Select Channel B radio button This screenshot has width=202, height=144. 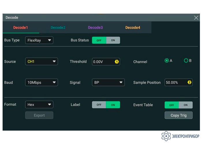(x=186, y=61)
